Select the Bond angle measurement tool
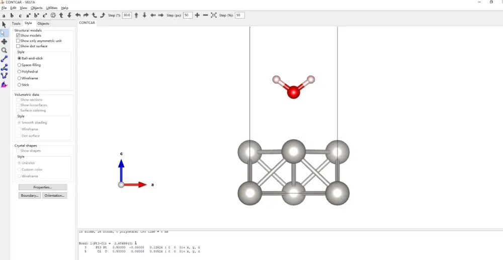The width and height of the screenshot is (503, 260). click(5, 67)
